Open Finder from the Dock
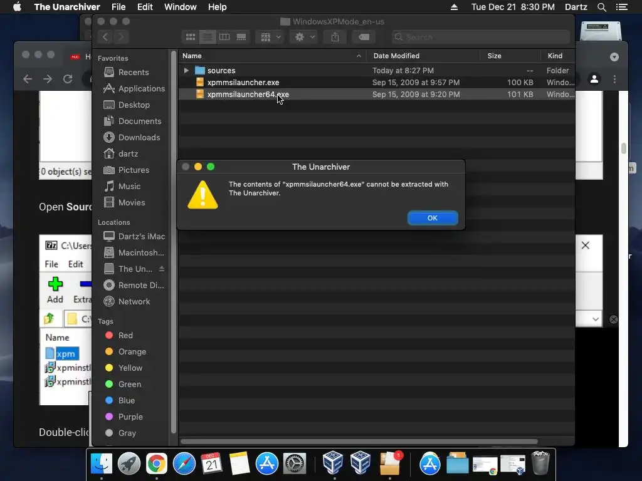Screen dimensions: 642x481 pos(101,463)
